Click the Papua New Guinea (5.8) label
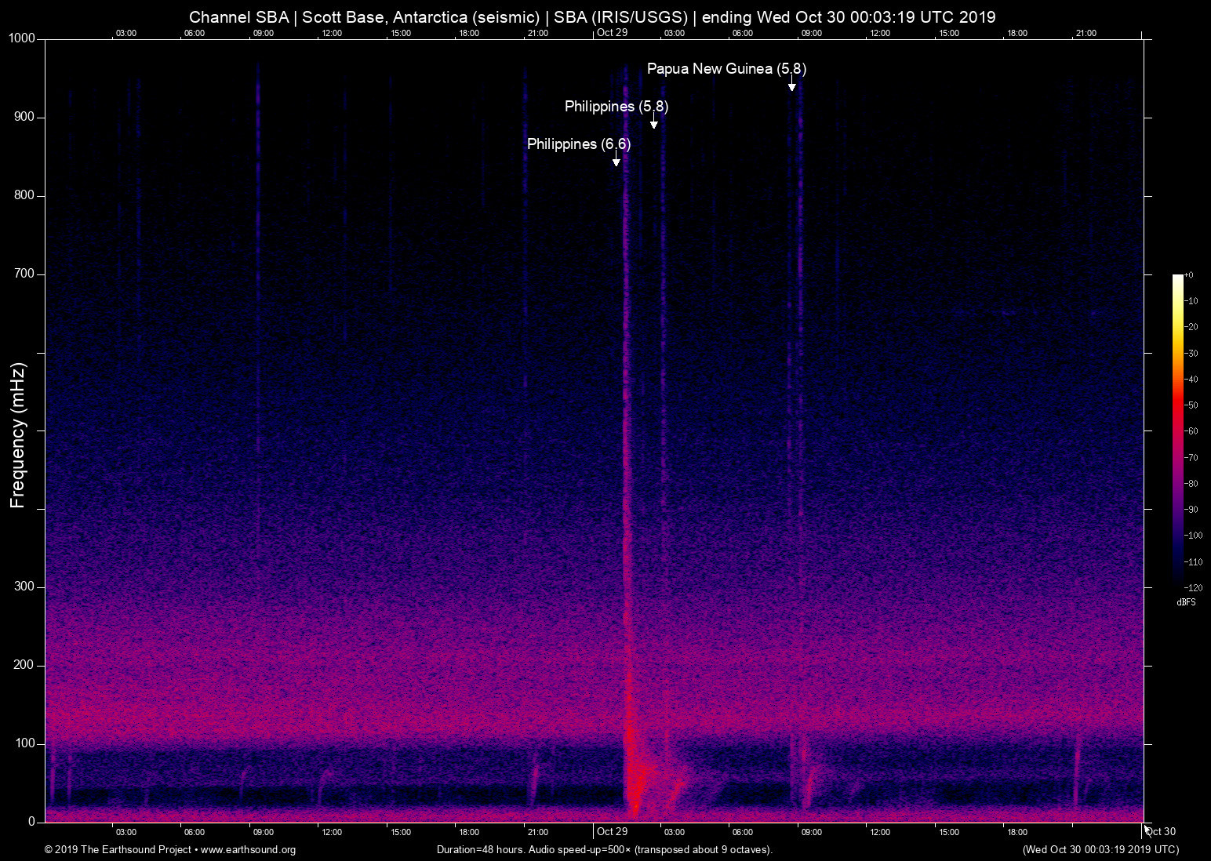 coord(726,69)
